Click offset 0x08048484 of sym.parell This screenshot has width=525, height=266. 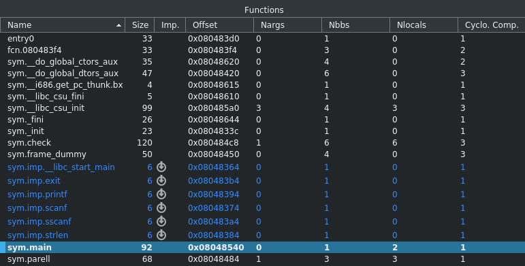214,259
